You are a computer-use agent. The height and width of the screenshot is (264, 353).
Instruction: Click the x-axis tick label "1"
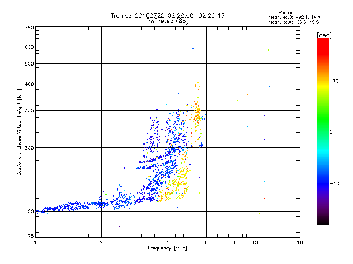[35, 242]
